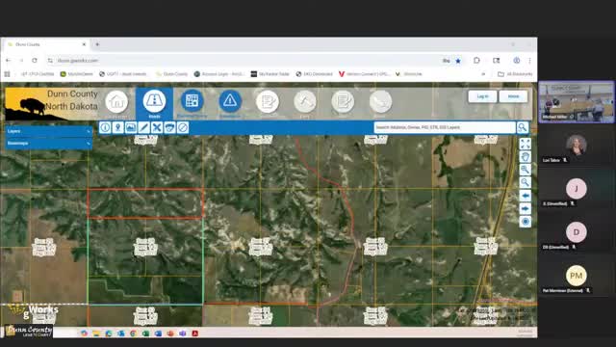
Task: Click the Dunn County North Dakota logo
Action: (52, 103)
